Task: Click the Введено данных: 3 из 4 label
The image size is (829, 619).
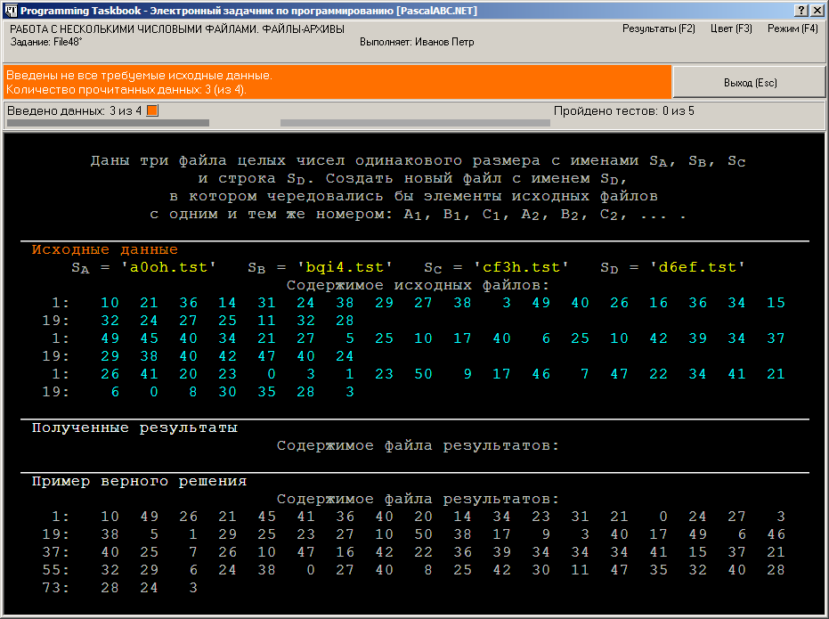Action: coord(75,111)
